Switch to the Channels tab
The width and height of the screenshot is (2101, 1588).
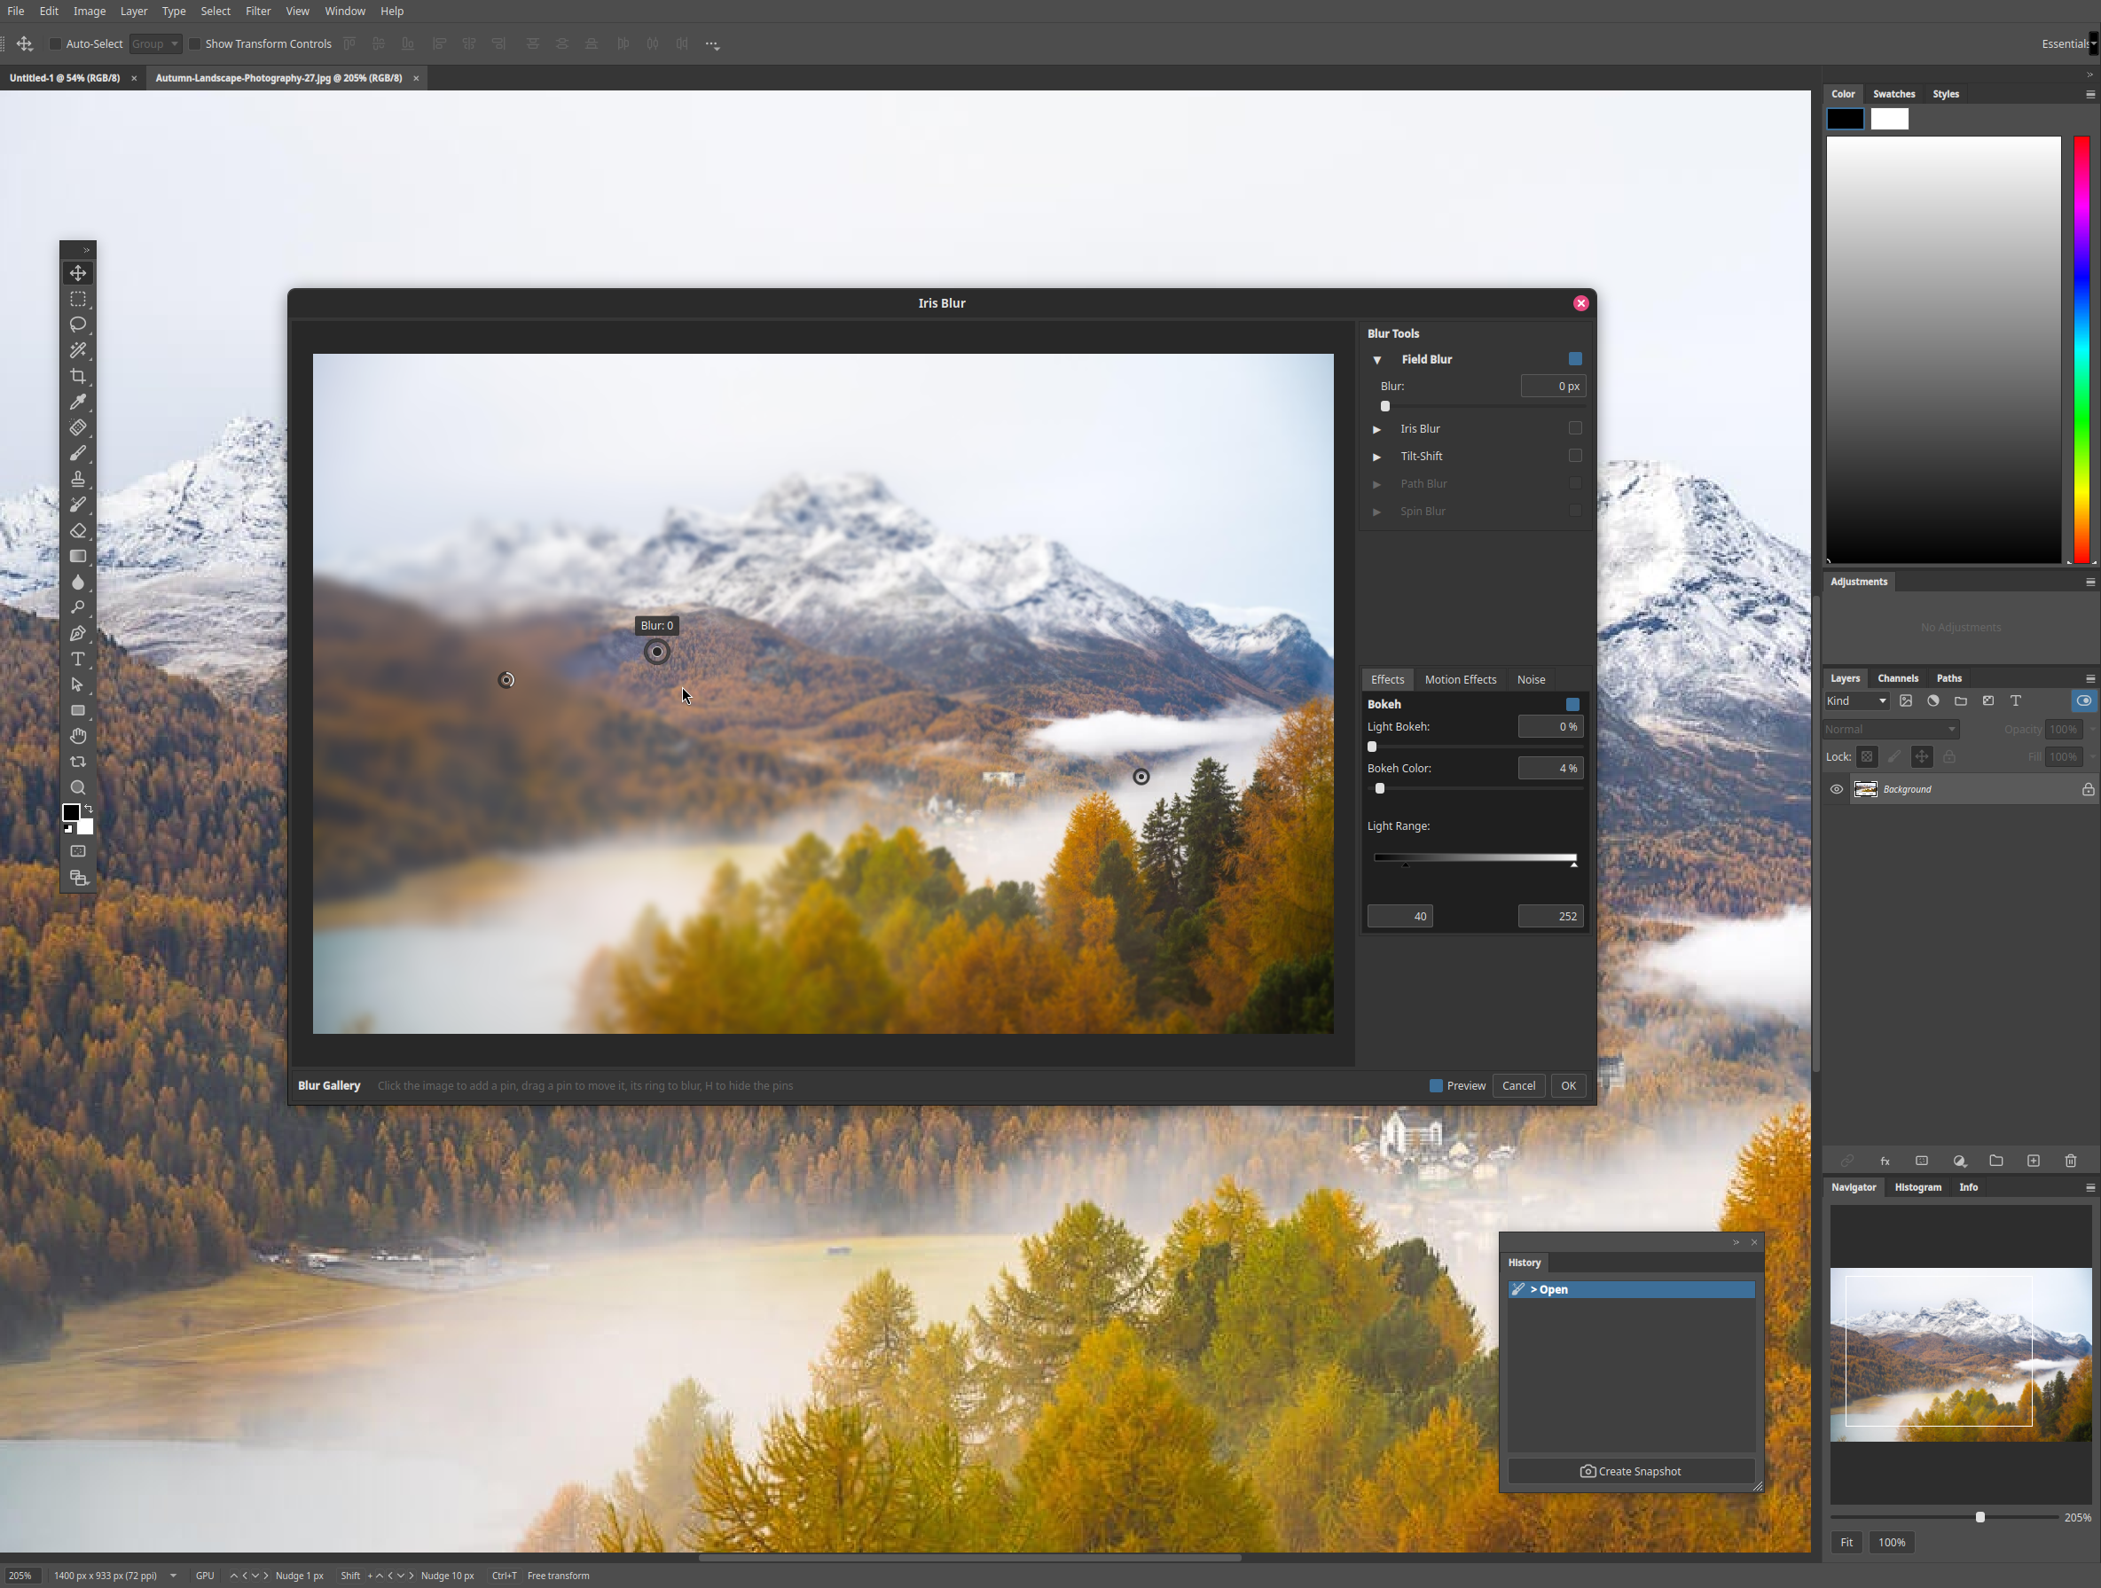1897,678
